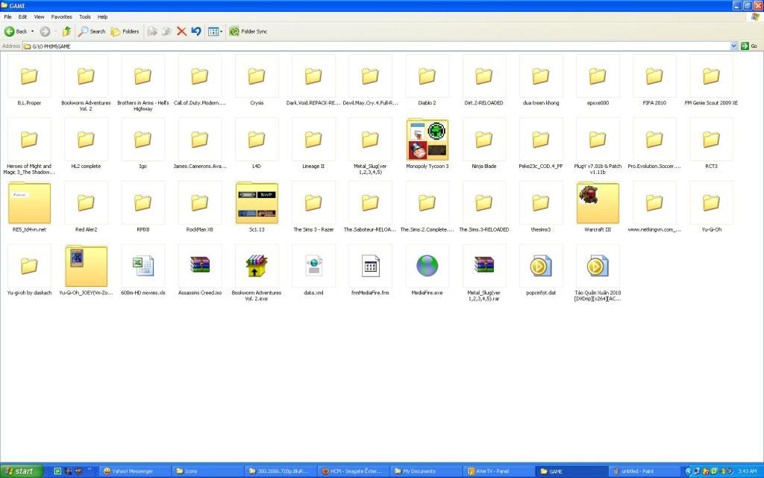Select the Warcraft III folder
Screen dimensions: 764x478
coord(598,208)
